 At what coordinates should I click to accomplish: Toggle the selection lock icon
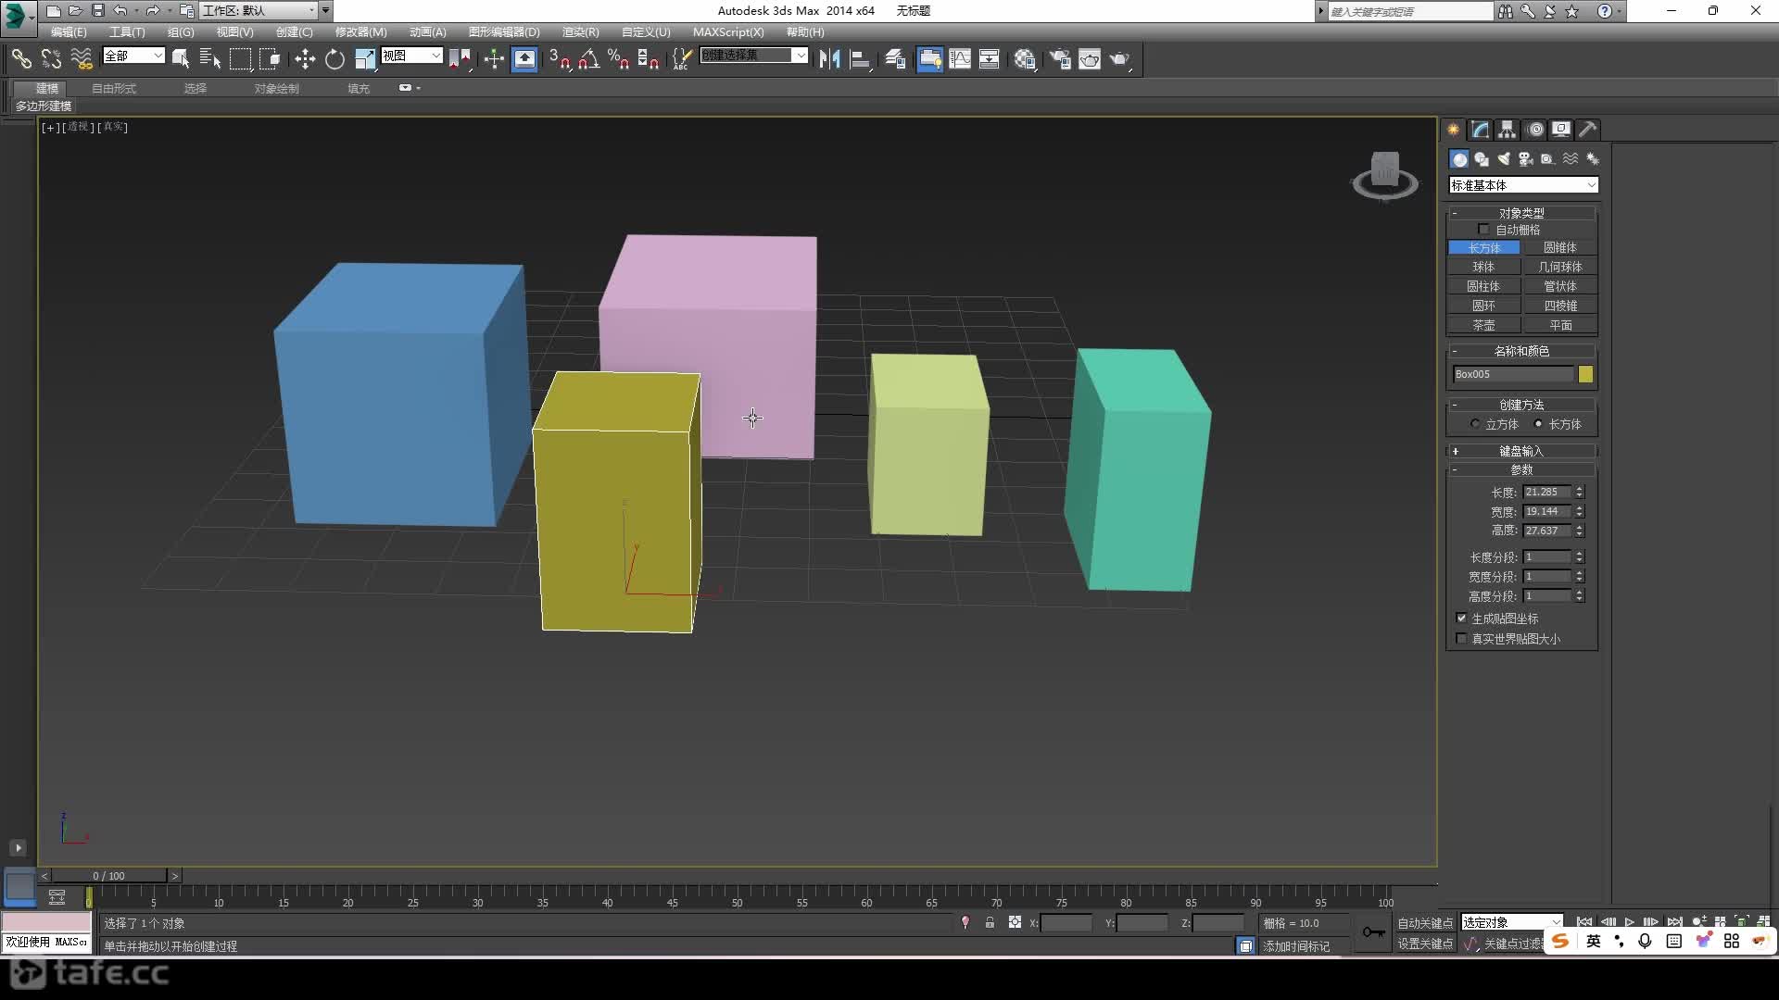[990, 922]
